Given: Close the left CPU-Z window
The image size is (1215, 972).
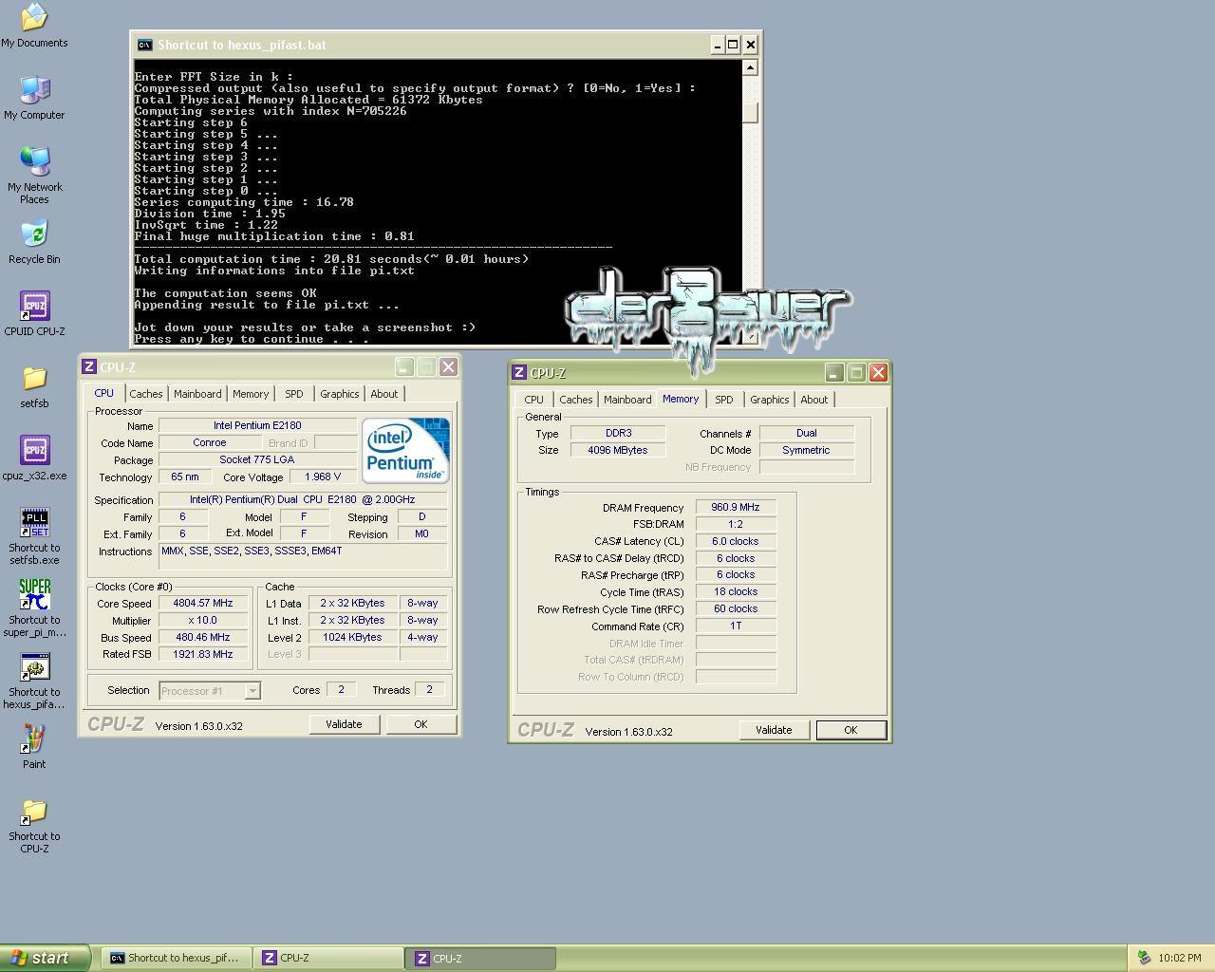Looking at the screenshot, I should pos(449,366).
